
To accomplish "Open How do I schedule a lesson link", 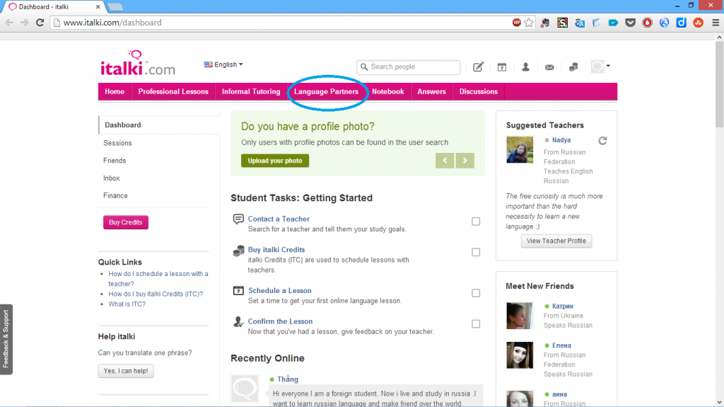I will pos(158,278).
